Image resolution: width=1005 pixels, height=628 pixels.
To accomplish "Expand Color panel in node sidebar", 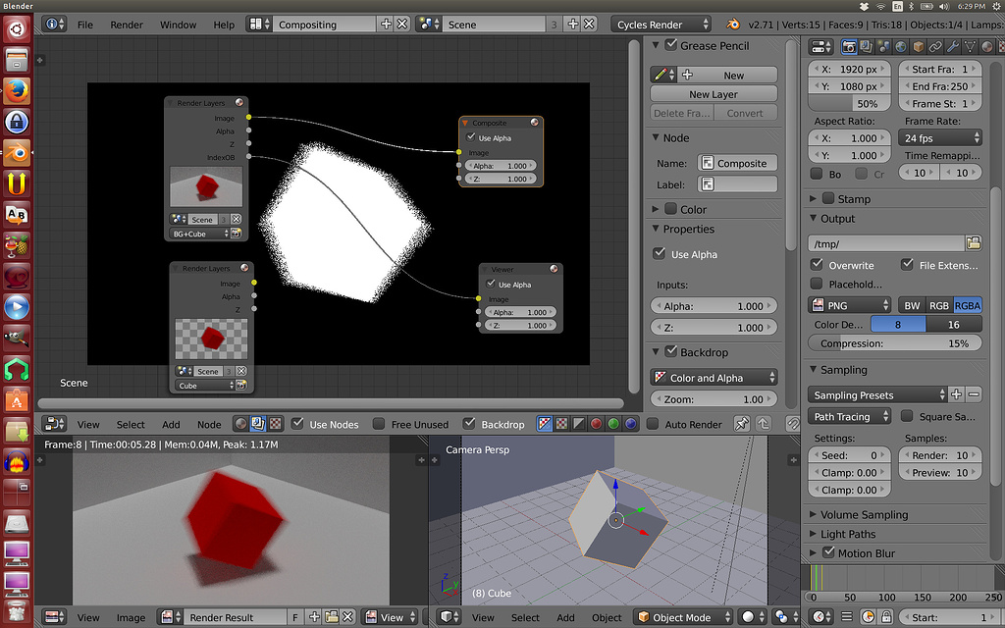I will [x=655, y=209].
